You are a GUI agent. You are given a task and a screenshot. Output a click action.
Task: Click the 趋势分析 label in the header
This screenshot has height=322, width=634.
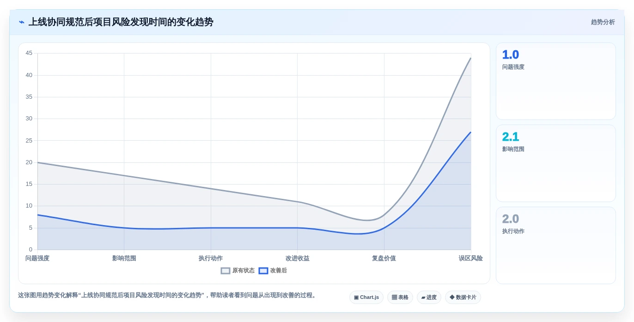click(603, 22)
